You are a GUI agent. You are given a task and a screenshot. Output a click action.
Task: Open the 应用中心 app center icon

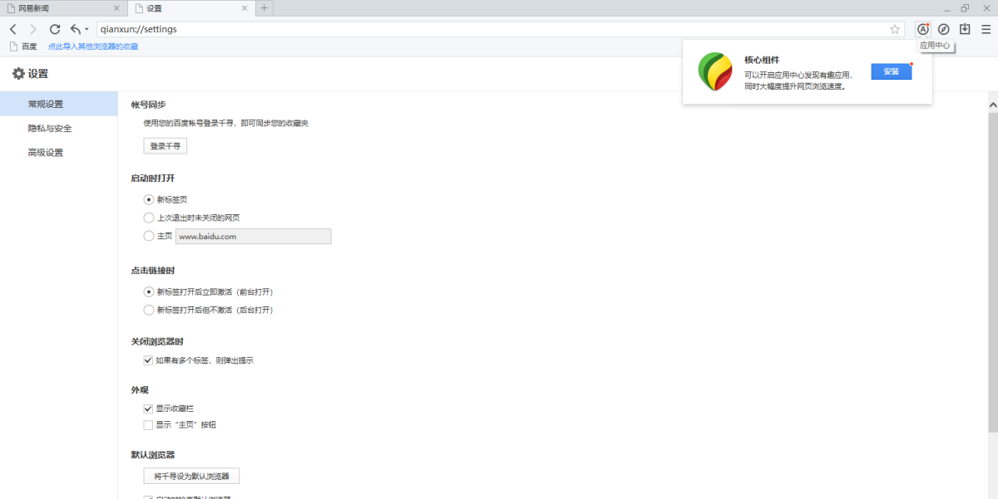922,29
